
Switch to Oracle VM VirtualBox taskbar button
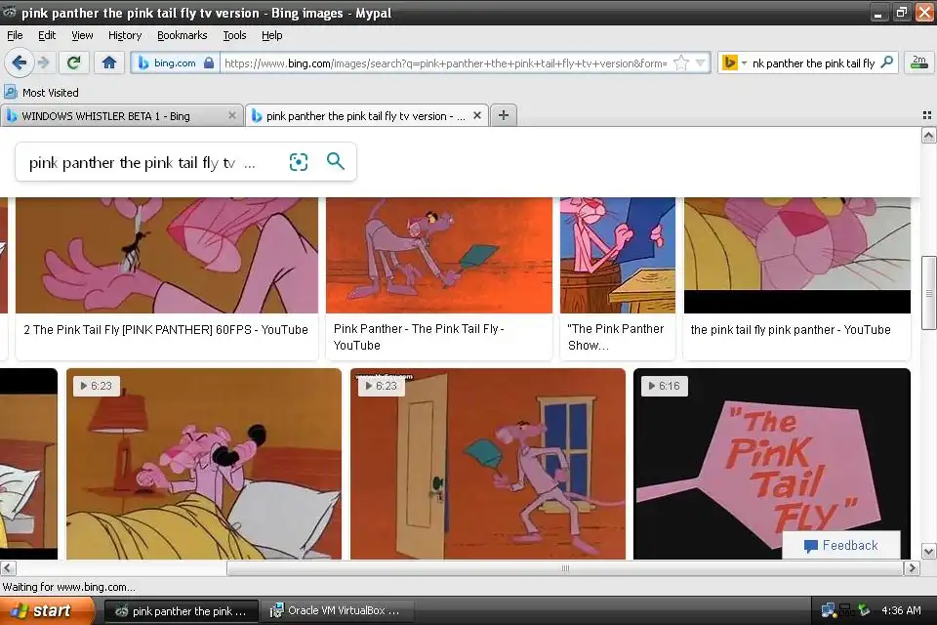[336, 610]
